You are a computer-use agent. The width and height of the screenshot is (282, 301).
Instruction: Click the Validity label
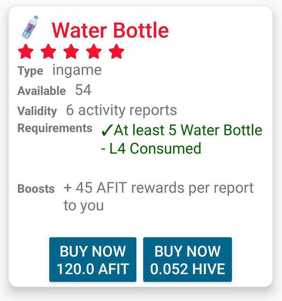click(37, 111)
